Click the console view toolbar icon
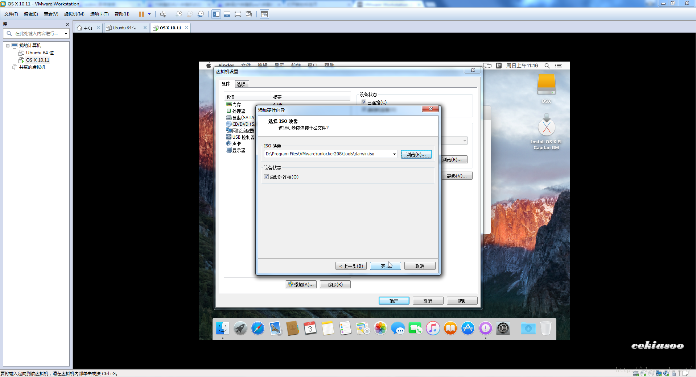696x377 pixels. [x=264, y=14]
